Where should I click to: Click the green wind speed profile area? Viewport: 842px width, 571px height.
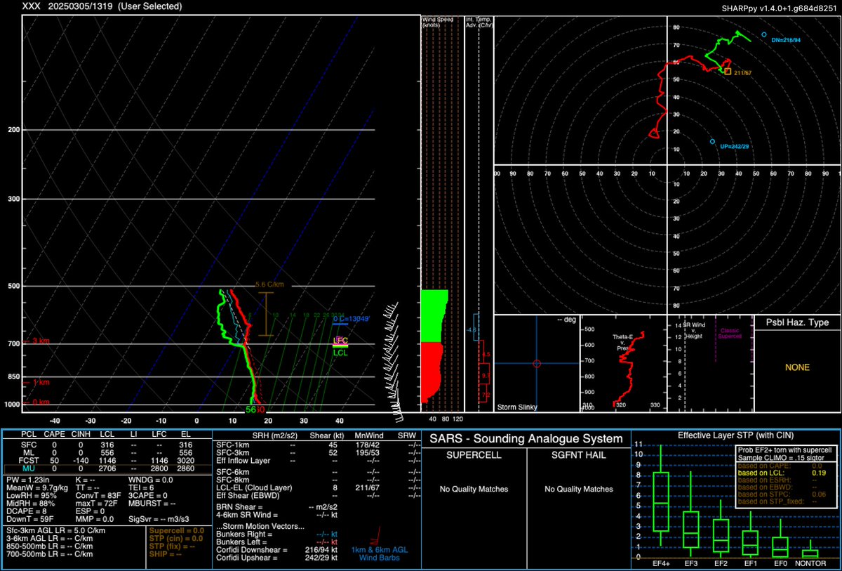click(x=434, y=315)
